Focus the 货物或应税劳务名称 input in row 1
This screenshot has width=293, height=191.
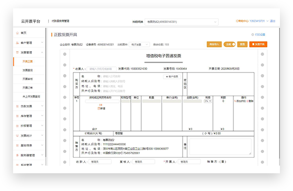click(x=102, y=101)
